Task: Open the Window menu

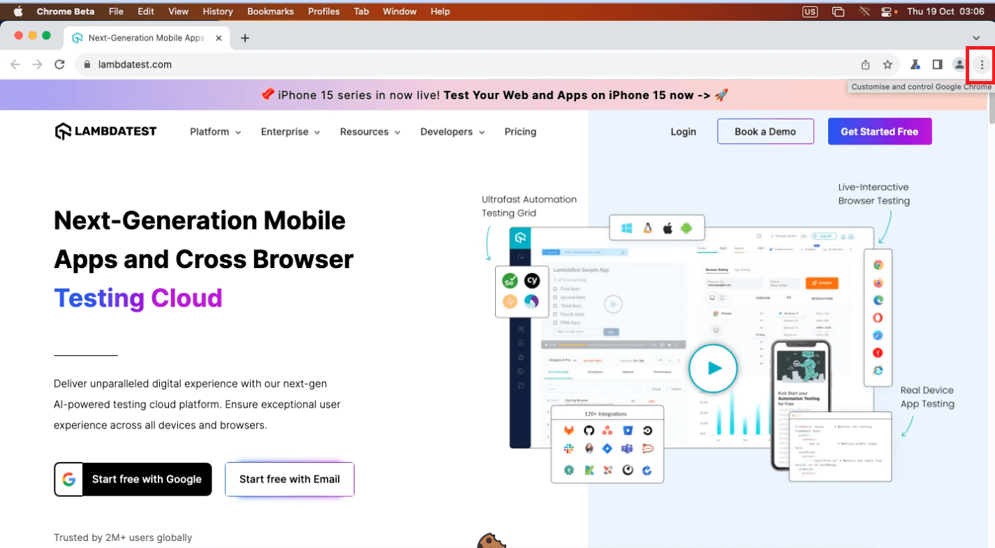Action: (399, 11)
